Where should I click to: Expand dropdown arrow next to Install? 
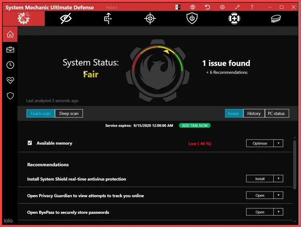(x=278, y=179)
